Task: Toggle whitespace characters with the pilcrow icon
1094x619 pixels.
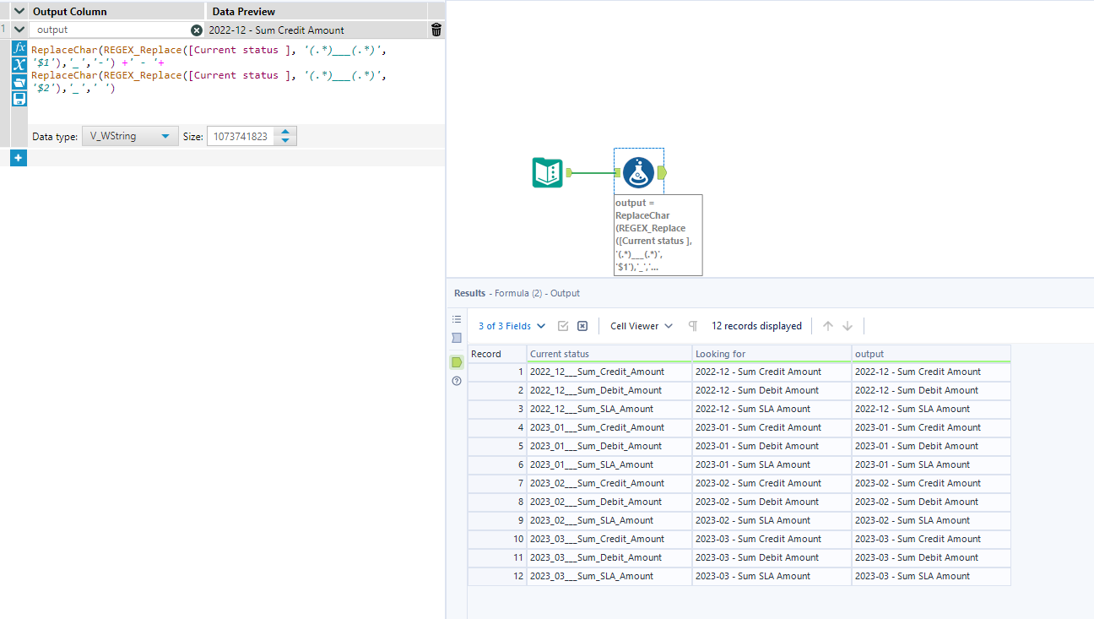Action: (692, 325)
